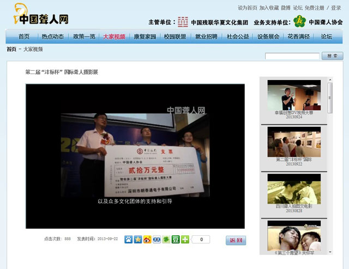Click 大家视频 in the breadcrumb
Image resolution: width=349 pixels, height=269 pixels.
(x=33, y=49)
